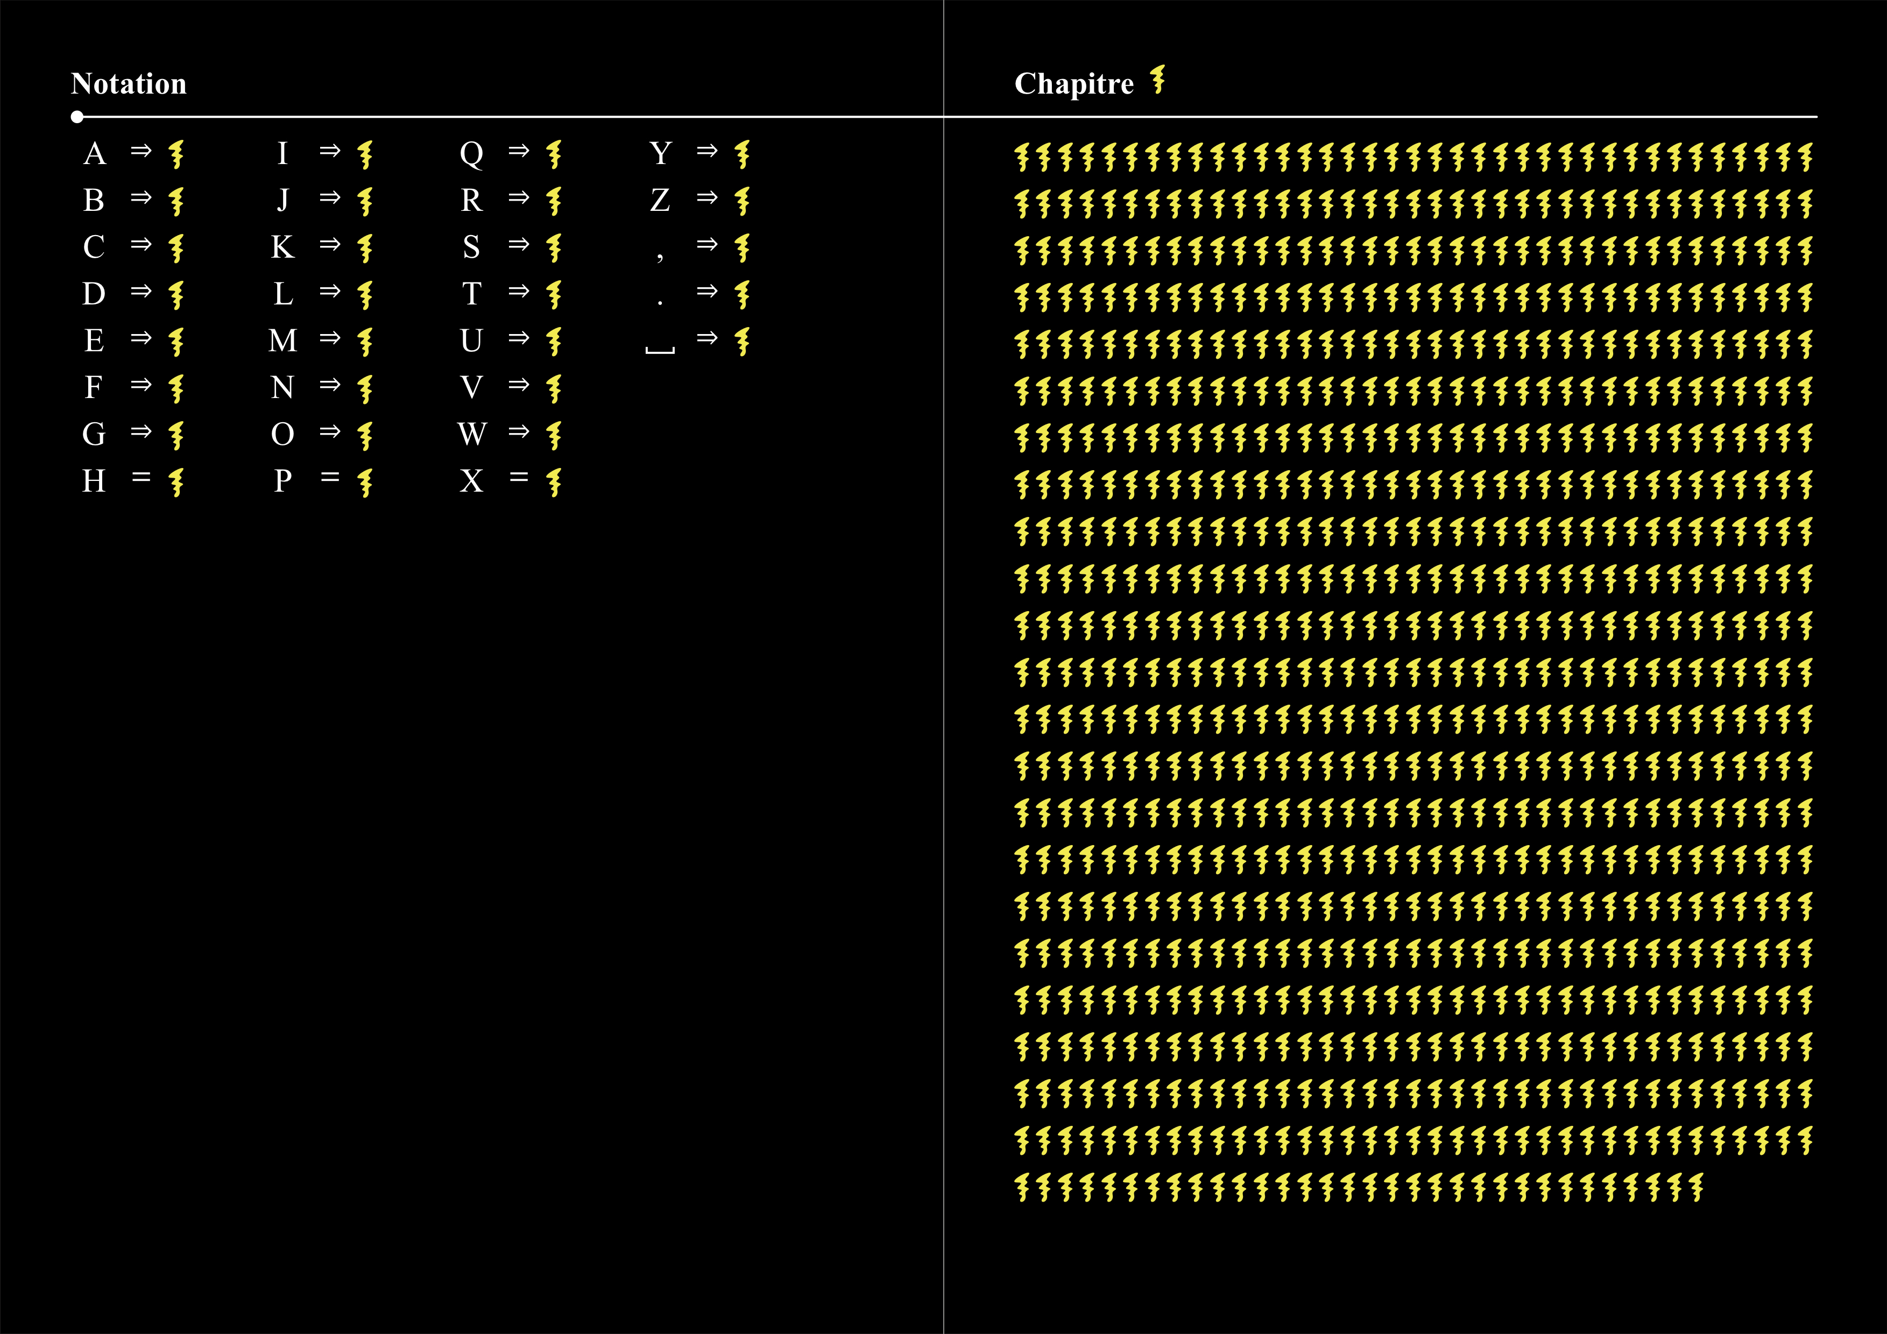Click the letter W in the notation table
The width and height of the screenshot is (1887, 1334).
(472, 434)
